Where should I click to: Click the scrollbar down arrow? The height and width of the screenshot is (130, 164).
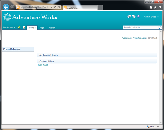pyautogui.click(x=161, y=122)
